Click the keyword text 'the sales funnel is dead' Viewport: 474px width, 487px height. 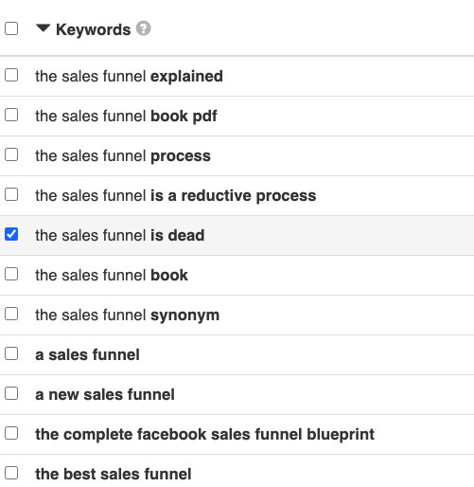pyautogui.click(x=120, y=236)
